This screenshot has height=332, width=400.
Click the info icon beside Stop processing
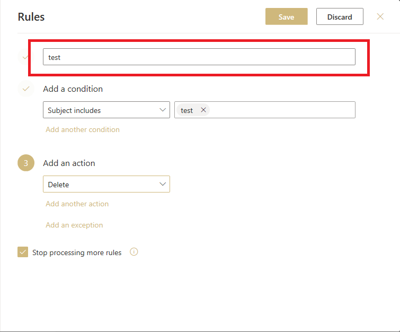click(134, 252)
